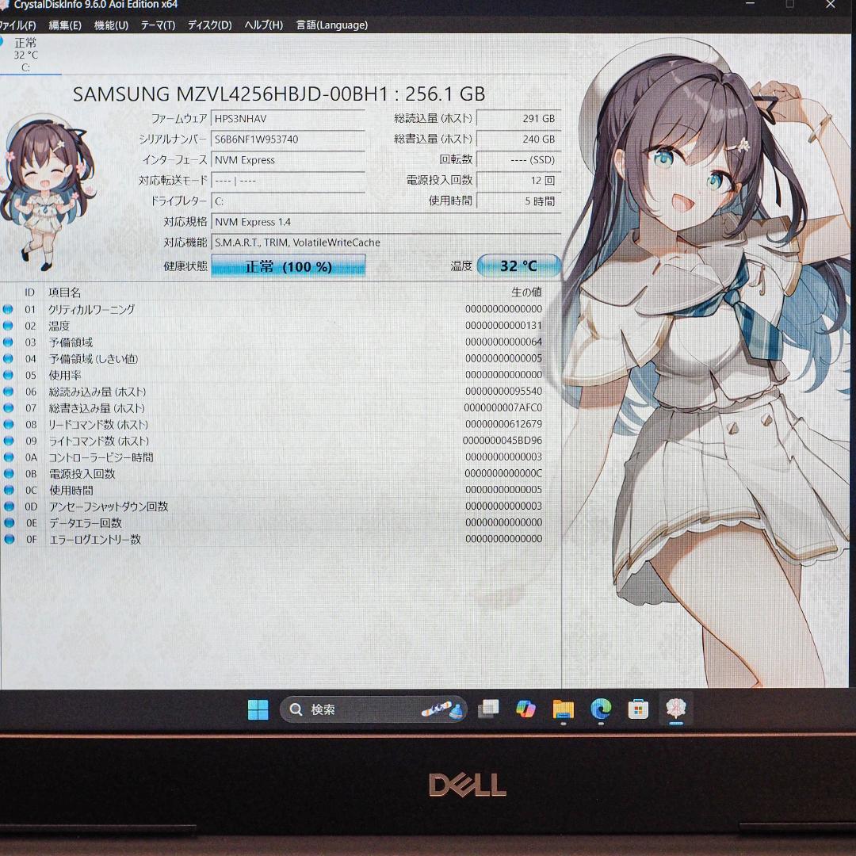Open the Microsoft Store from the taskbar

click(638, 709)
